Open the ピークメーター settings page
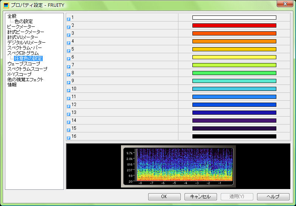The image size is (296, 206). (x=21, y=26)
